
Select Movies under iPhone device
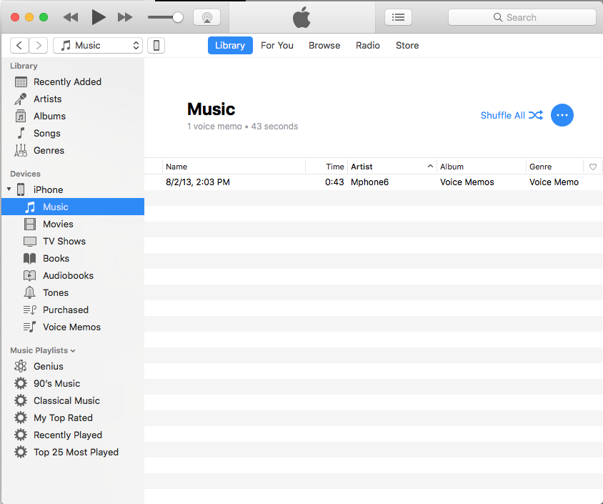click(73, 224)
